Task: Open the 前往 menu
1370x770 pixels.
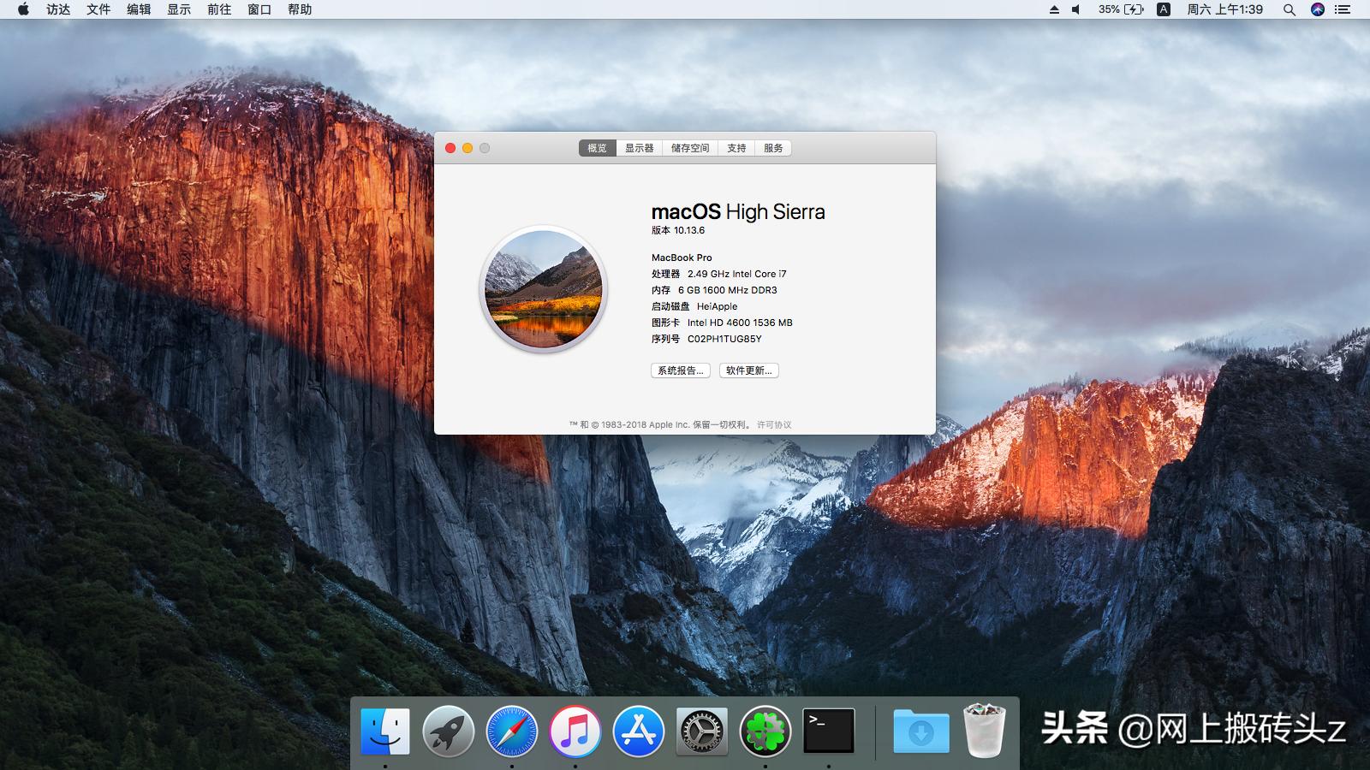Action: point(219,9)
